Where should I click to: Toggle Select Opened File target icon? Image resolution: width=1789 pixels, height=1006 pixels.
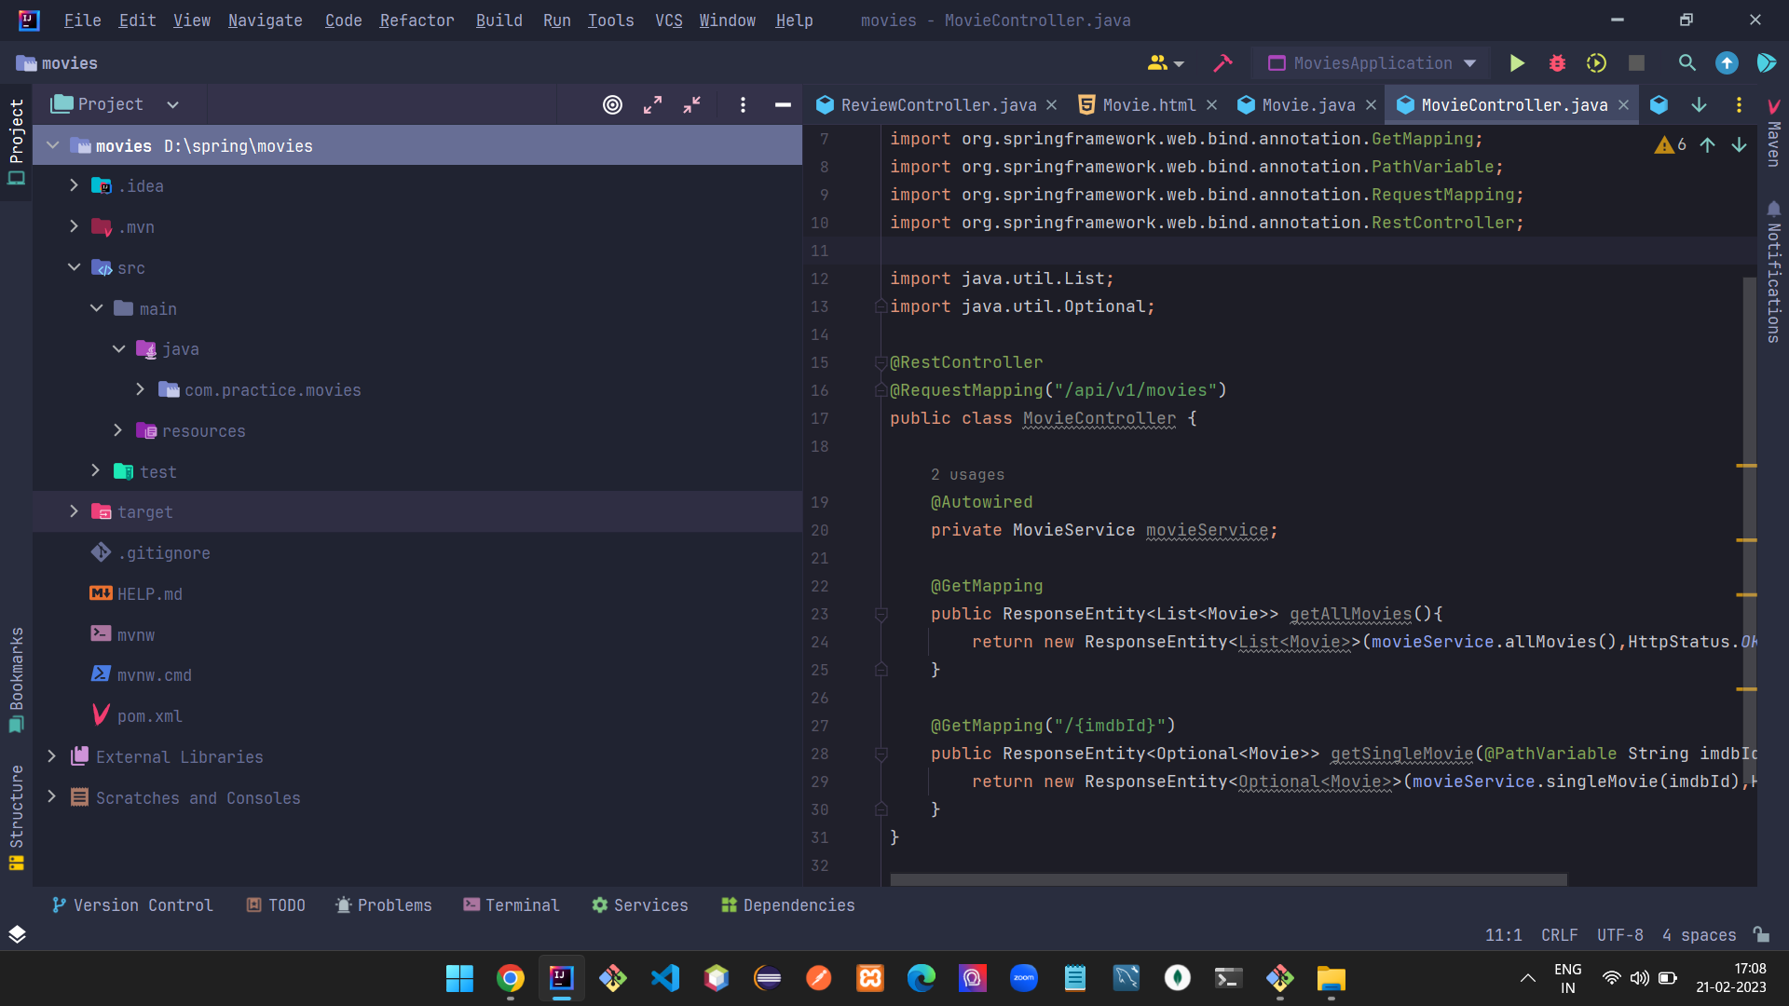[x=612, y=104]
